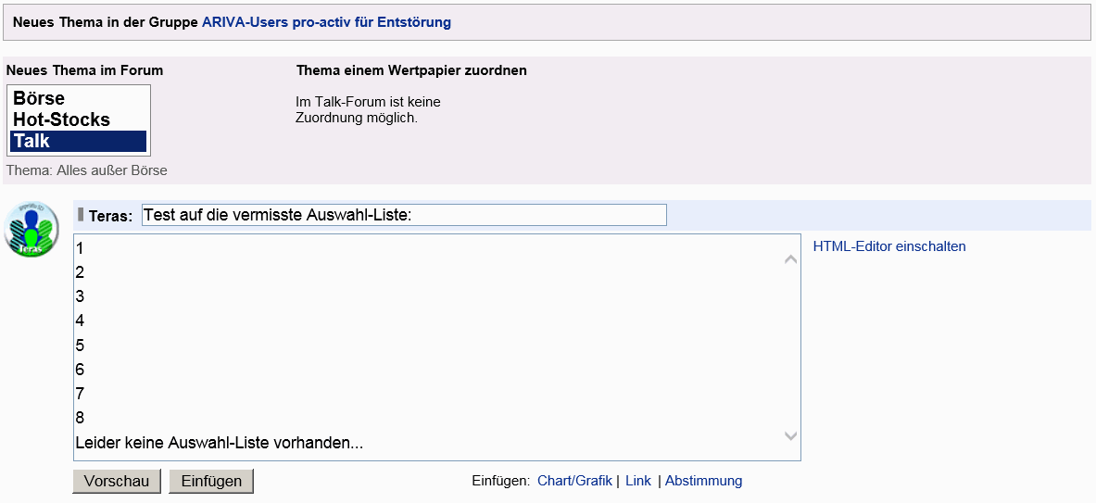1096x503 pixels.
Task: Insert a Chart/Grafik via link
Action: point(574,481)
